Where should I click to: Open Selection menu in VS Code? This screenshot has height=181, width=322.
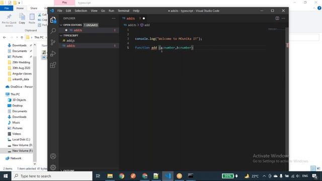point(80,11)
